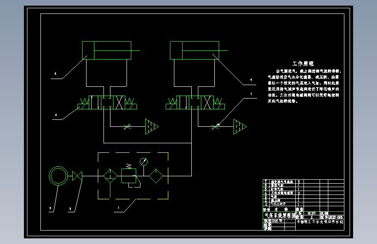
Task: Click callout number 3 label
Action: click(50, 208)
